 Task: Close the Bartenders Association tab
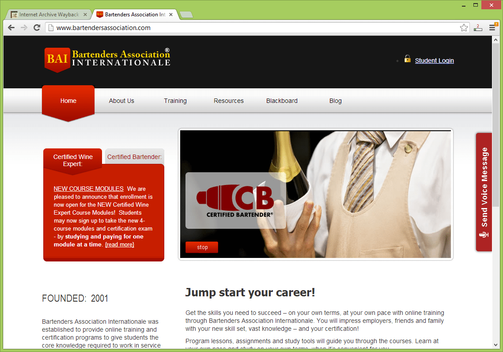[171, 15]
